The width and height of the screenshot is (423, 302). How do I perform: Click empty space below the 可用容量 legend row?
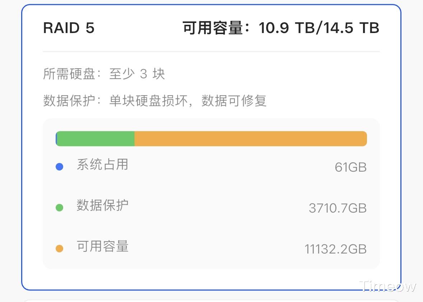211,263
